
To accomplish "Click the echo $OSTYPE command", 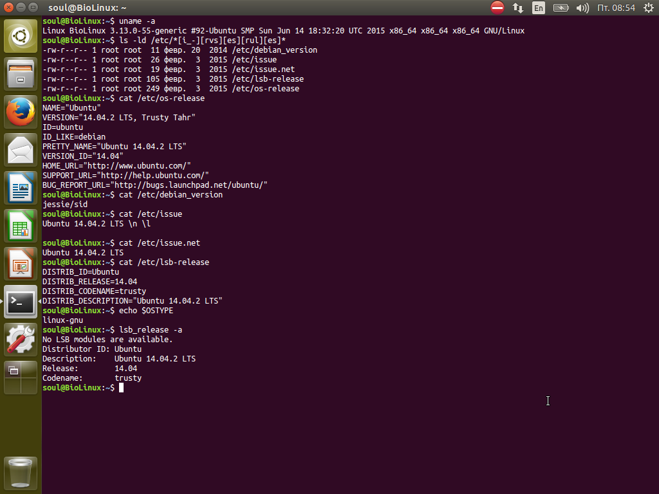I will pos(146,311).
